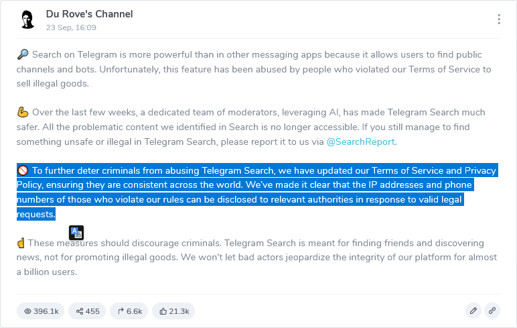517x328 pixels.
Task: Click the flexed bicep emoji
Action: pos(23,112)
